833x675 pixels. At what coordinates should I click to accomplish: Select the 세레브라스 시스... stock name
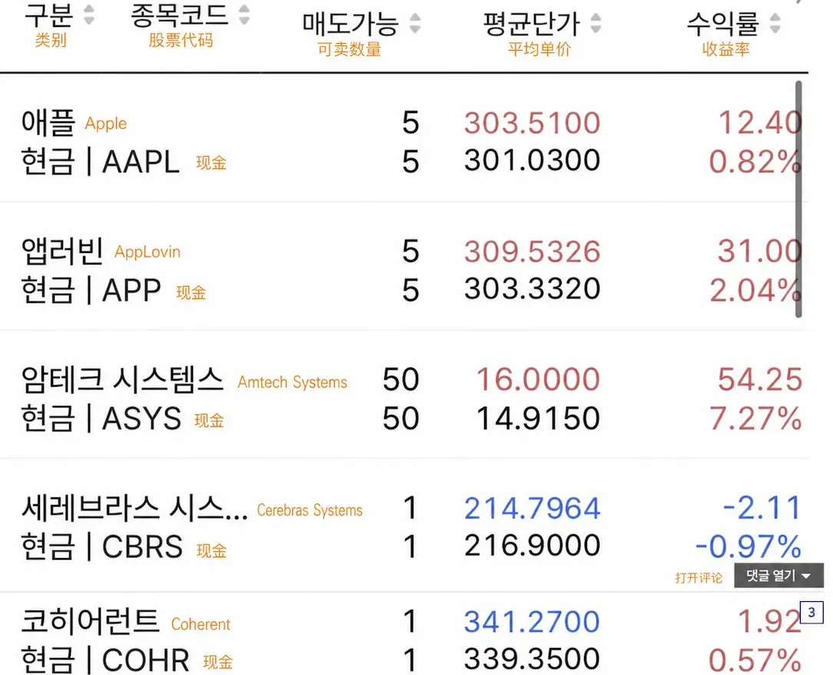[x=134, y=508]
